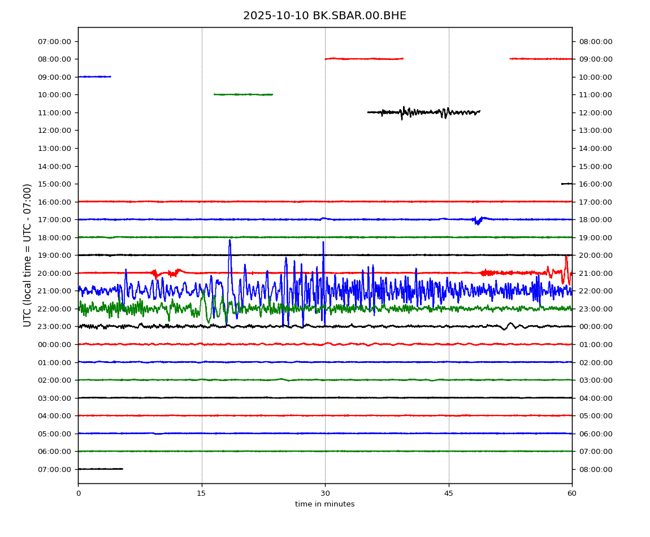Click the "45" tick label on the x-axis
Viewport: 650px width, 537px height.
coord(449,493)
